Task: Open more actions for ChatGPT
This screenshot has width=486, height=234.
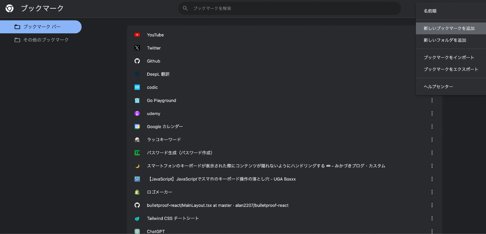Action: pyautogui.click(x=432, y=231)
